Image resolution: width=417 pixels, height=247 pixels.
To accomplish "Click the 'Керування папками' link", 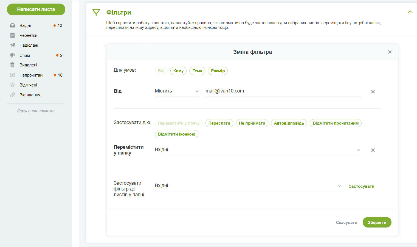I will (x=36, y=111).
